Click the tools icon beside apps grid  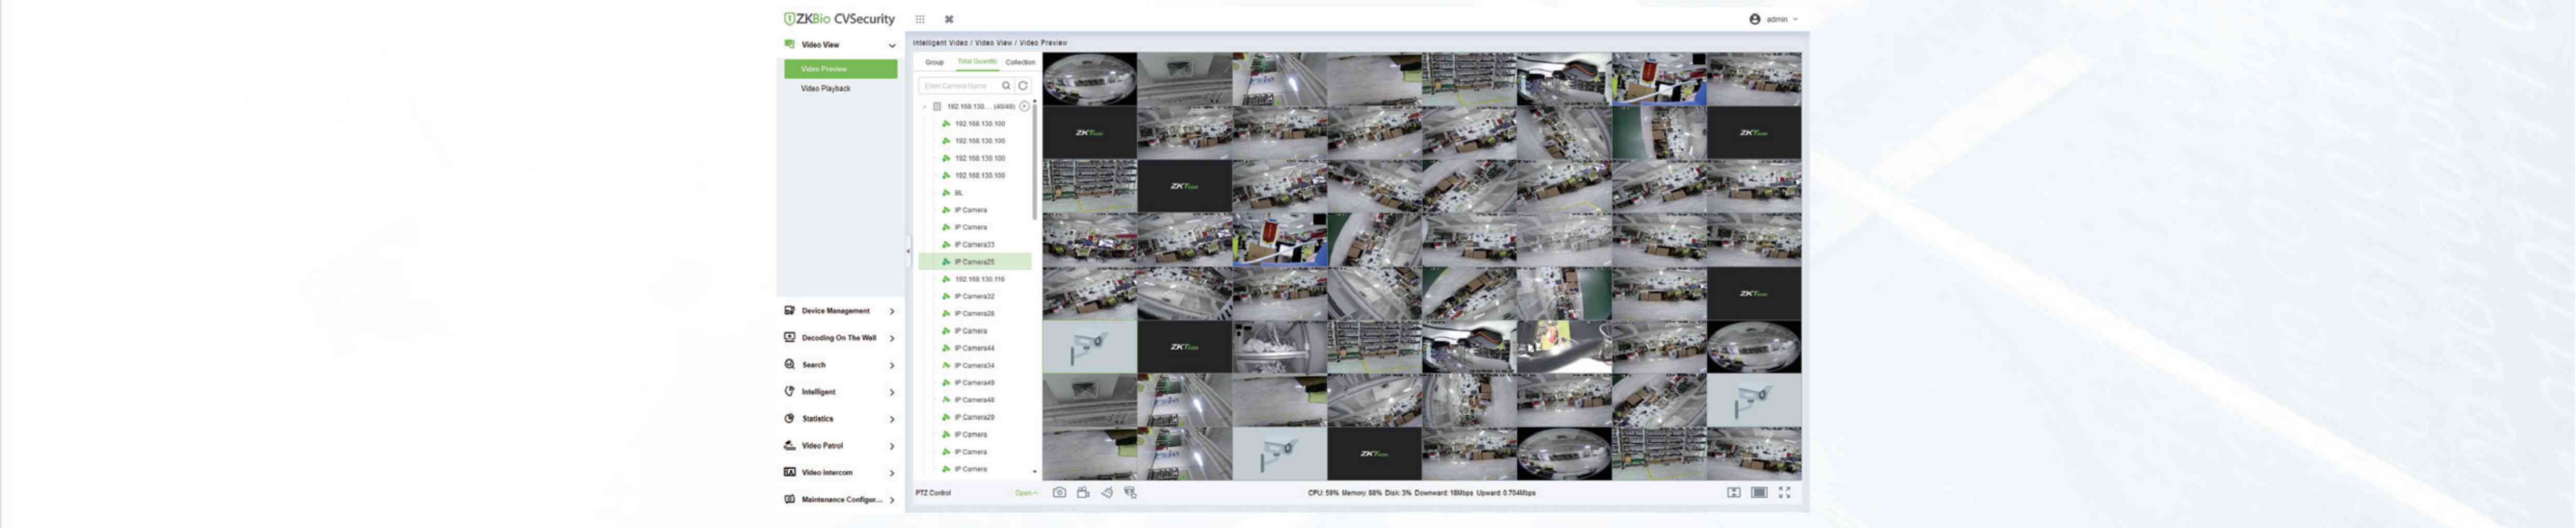tap(949, 19)
